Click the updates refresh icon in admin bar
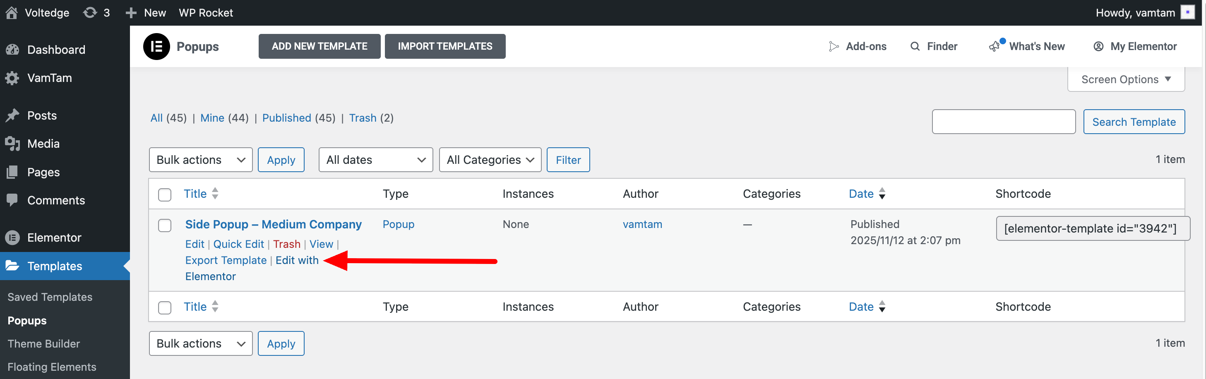This screenshot has height=379, width=1206. (90, 13)
